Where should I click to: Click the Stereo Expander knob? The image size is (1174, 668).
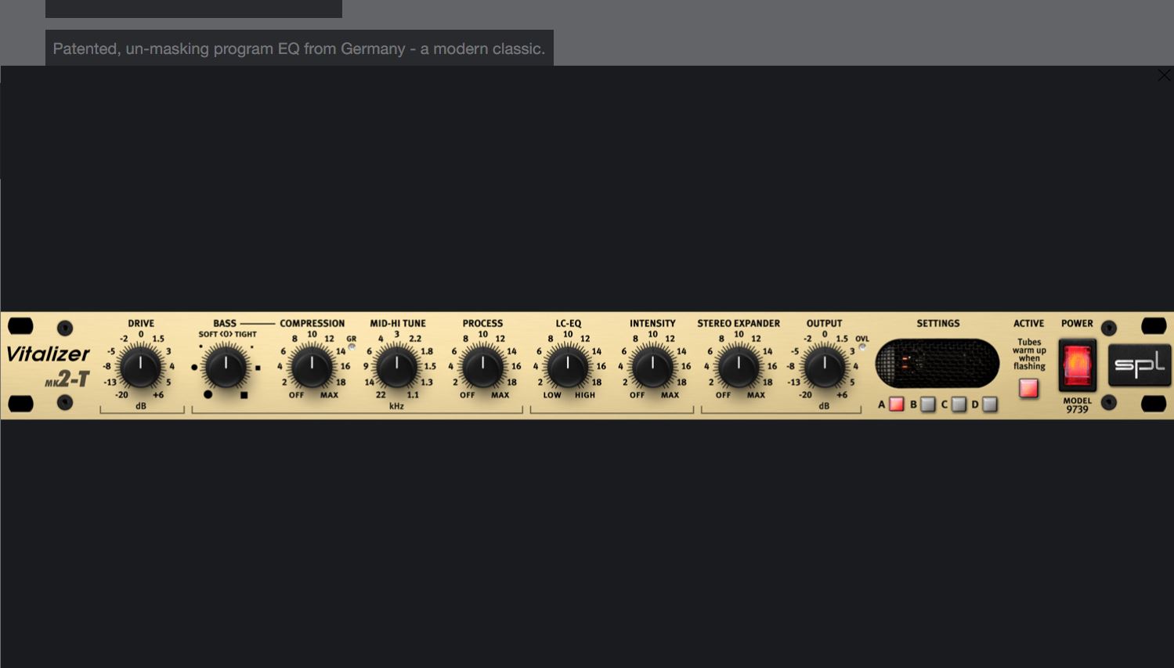click(739, 367)
